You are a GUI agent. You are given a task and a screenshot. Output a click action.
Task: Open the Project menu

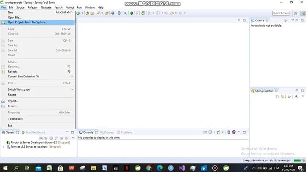pos(69,8)
